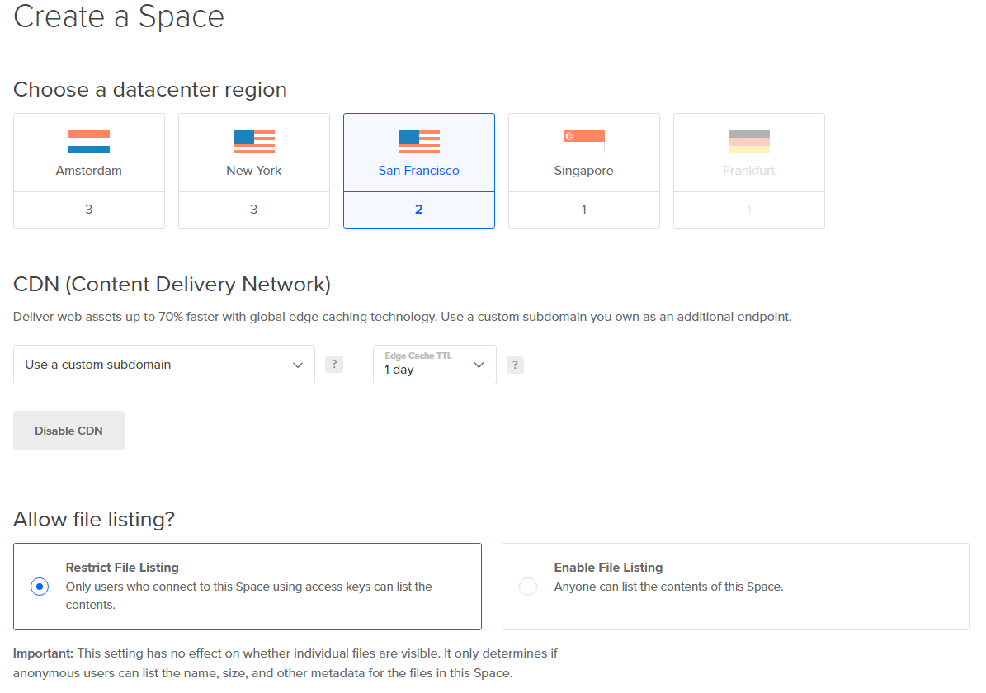Select San Francisco datacenter number 2
986x693 pixels.
click(419, 210)
